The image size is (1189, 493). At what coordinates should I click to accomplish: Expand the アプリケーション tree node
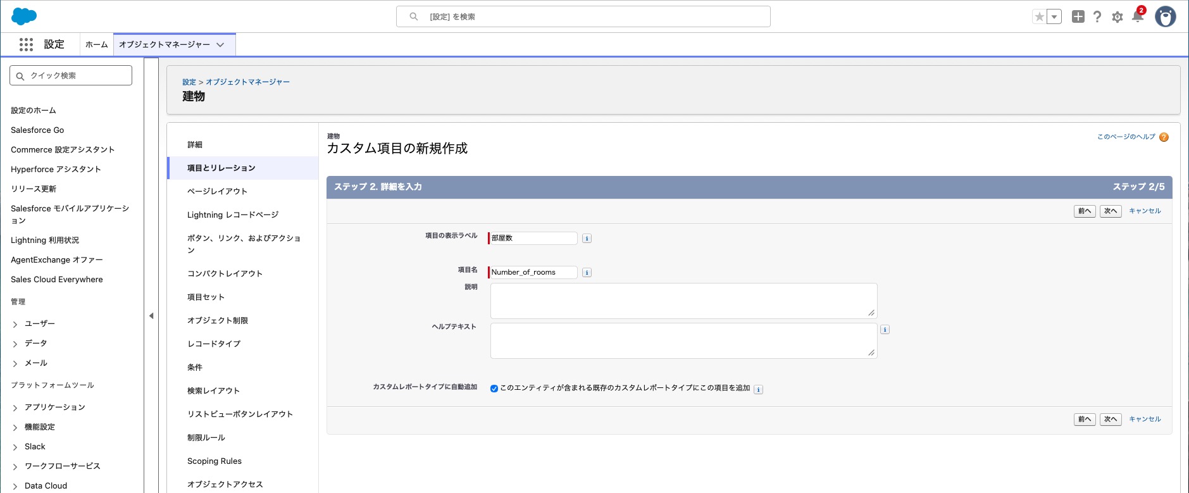[15, 408]
